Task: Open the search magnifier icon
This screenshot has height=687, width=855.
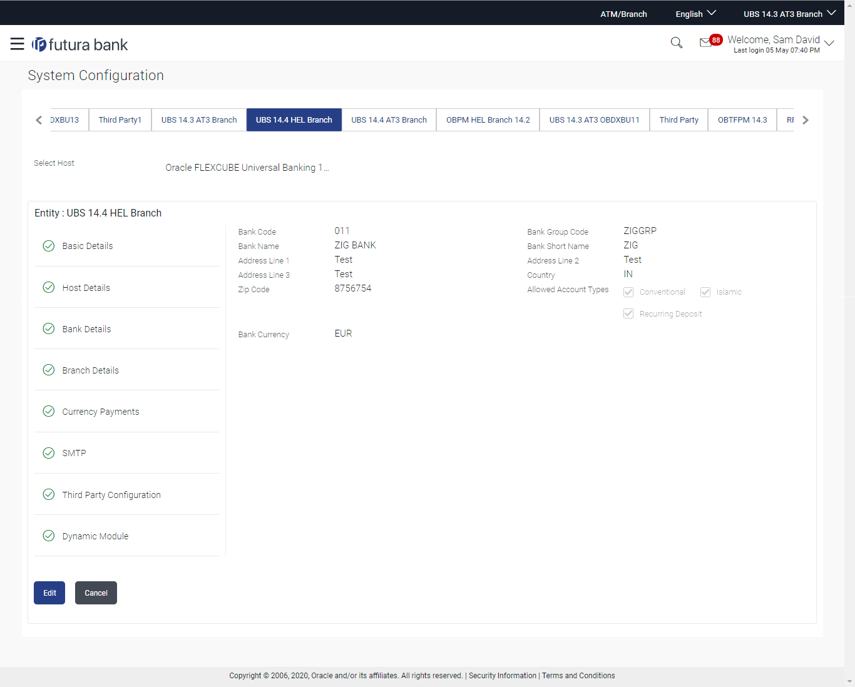Action: [676, 43]
